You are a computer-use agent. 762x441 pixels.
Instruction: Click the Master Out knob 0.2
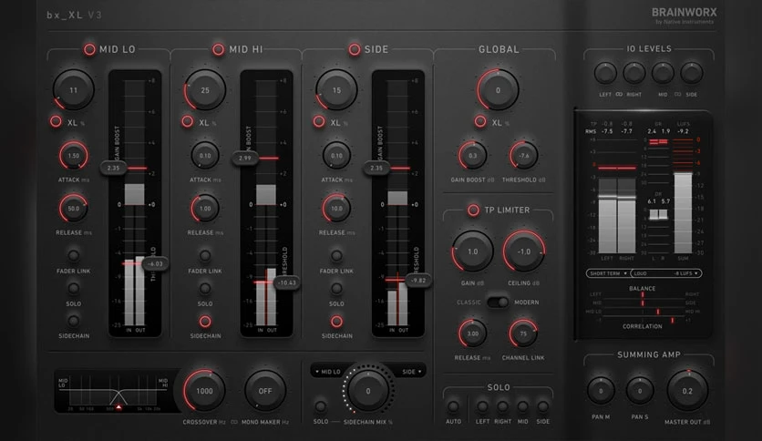tap(687, 391)
